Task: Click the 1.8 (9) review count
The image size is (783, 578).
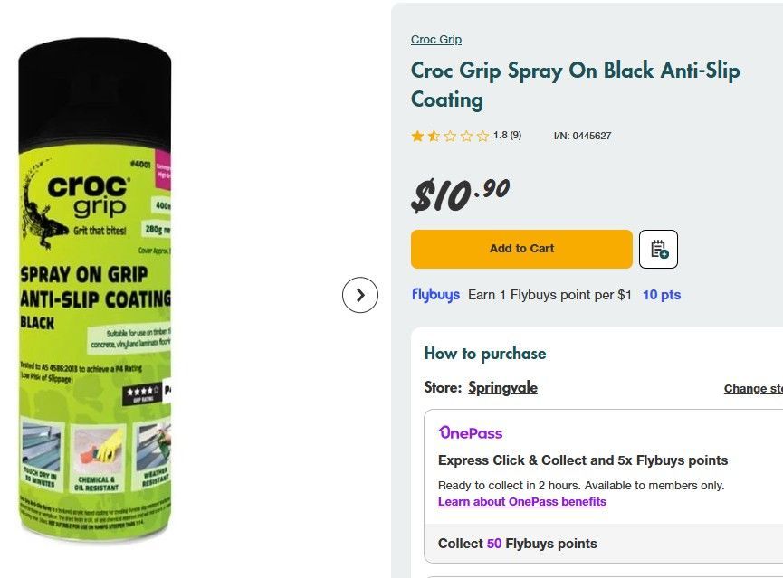Action: pos(507,136)
